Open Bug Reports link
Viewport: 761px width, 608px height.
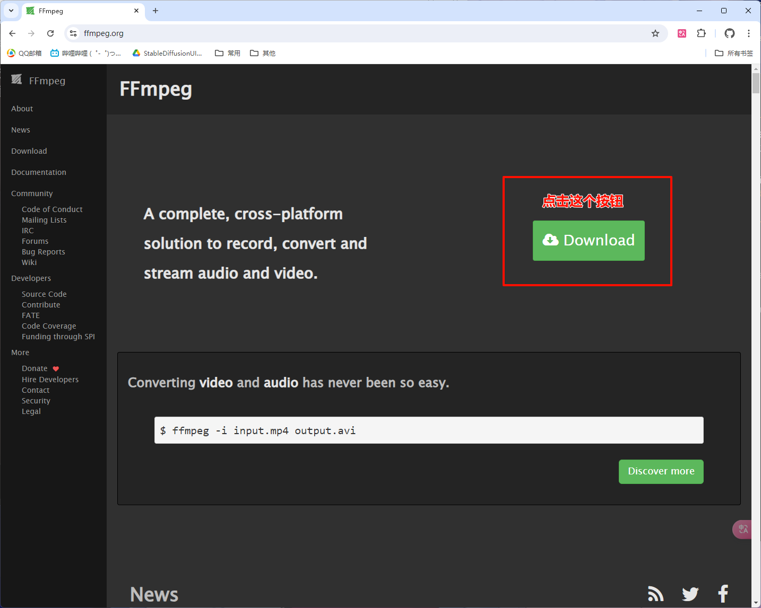click(44, 252)
